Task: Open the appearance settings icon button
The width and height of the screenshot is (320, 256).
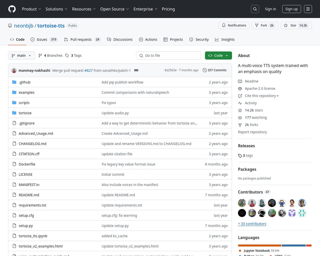Action: click(308, 9)
